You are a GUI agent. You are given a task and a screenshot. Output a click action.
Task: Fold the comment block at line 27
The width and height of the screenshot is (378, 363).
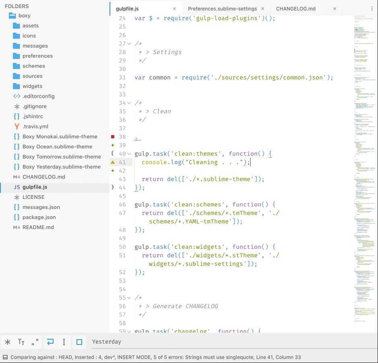pyautogui.click(x=129, y=44)
